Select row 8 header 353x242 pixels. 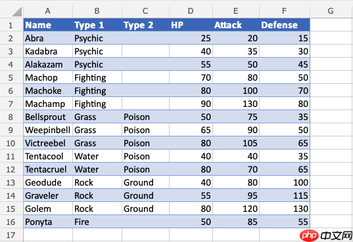pyautogui.click(x=11, y=117)
